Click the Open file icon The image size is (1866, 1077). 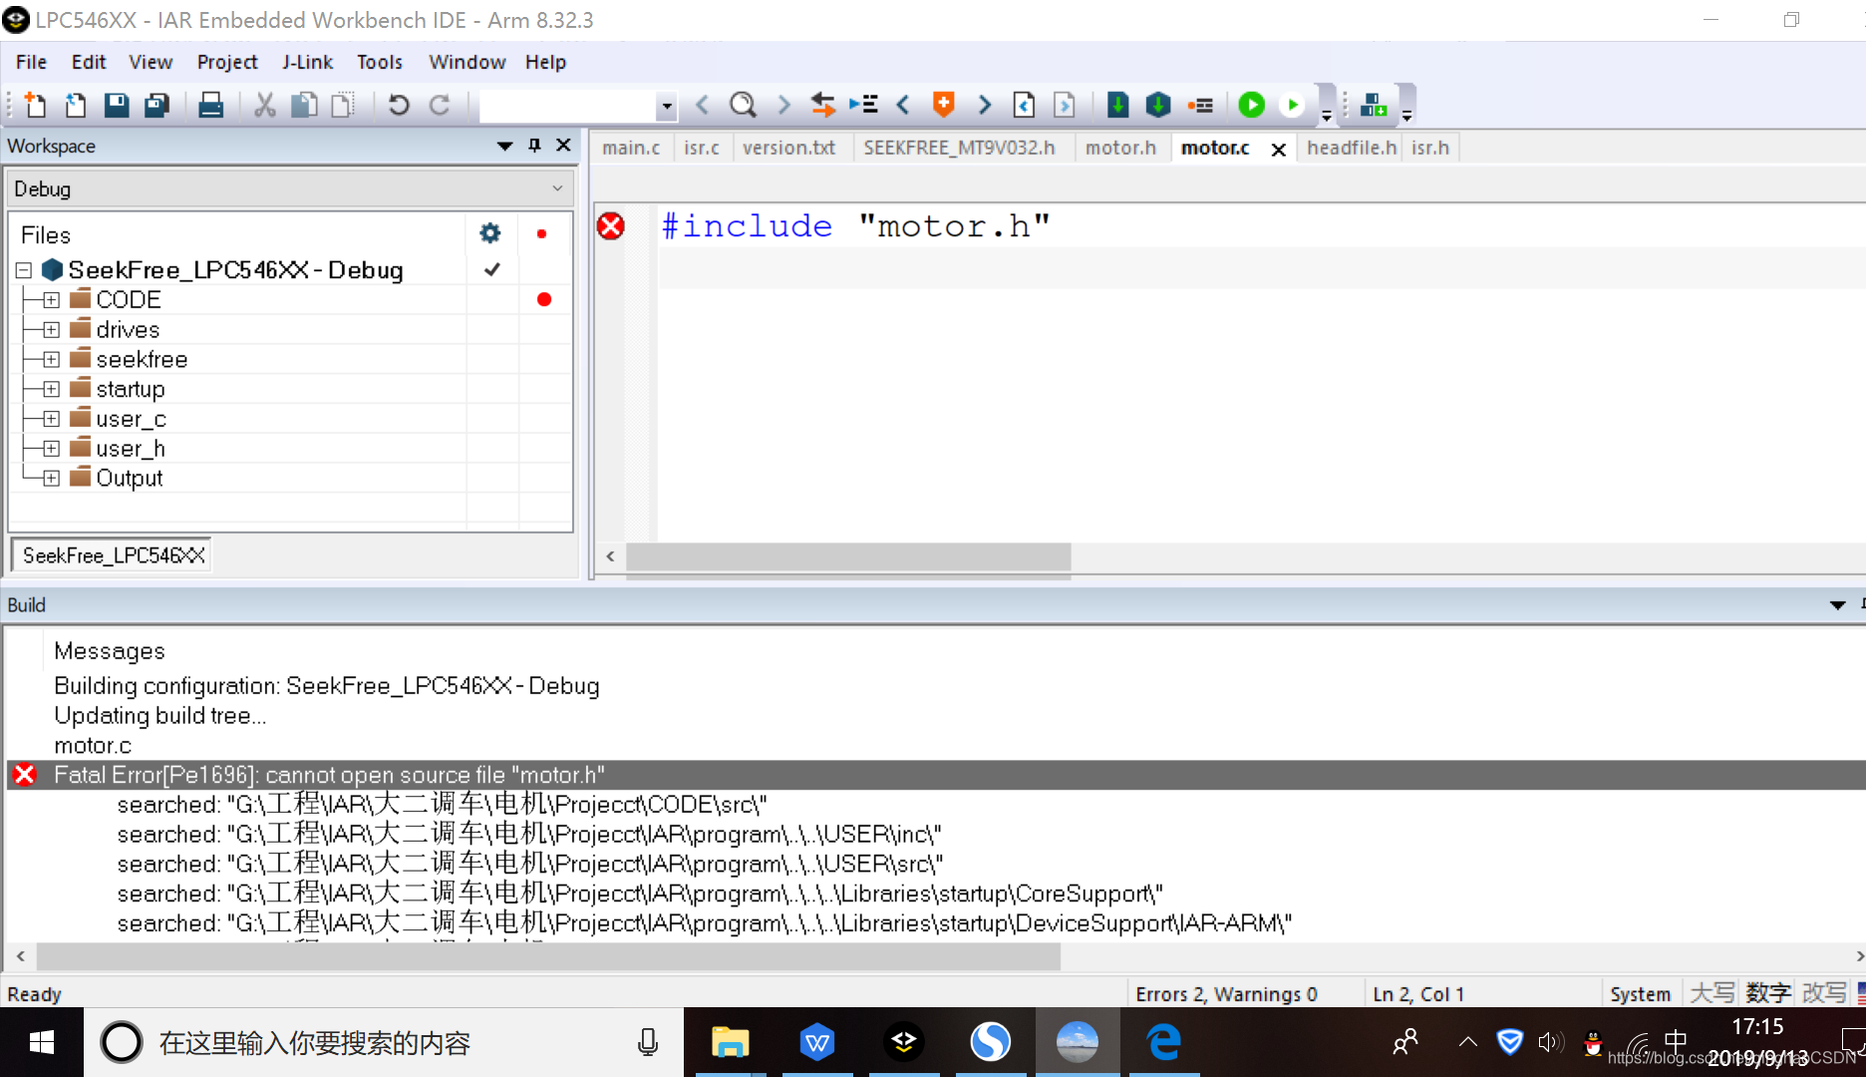(x=76, y=105)
